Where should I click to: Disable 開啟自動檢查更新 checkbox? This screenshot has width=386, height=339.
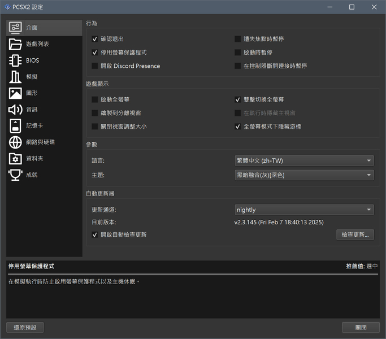coord(95,234)
